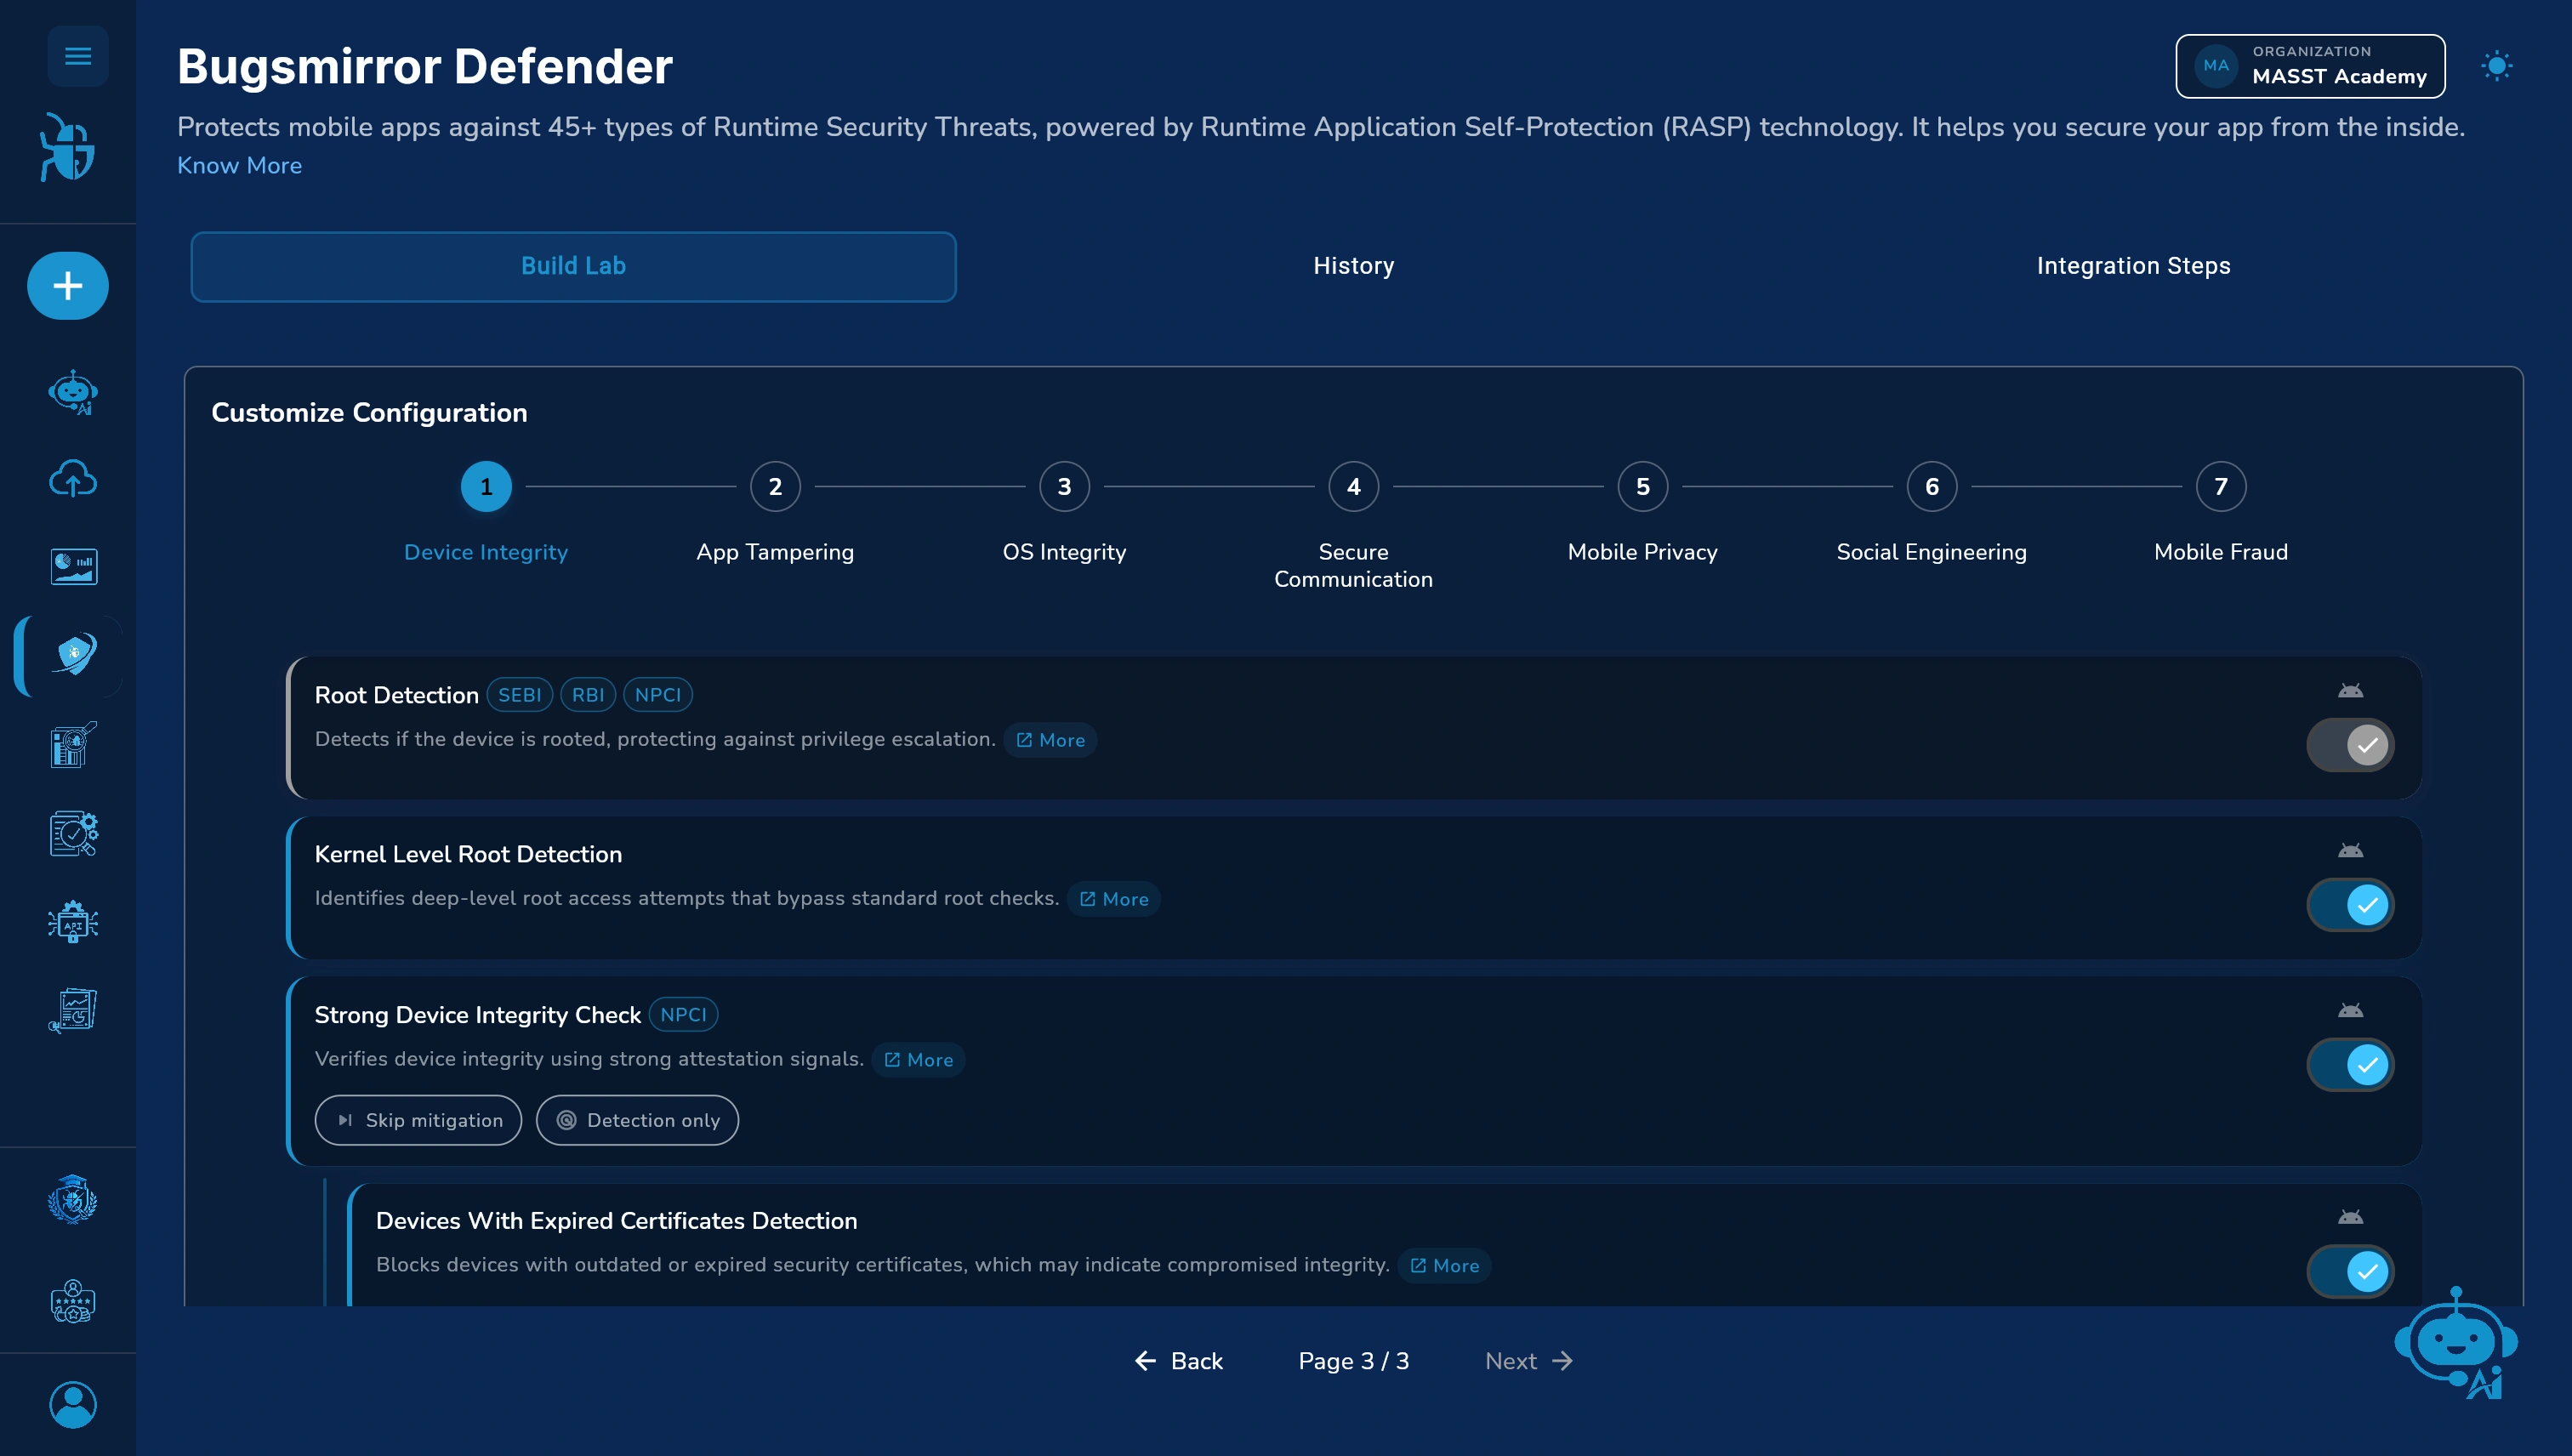The image size is (2572, 1456).
Task: Click the Detection only button
Action: click(x=637, y=1121)
